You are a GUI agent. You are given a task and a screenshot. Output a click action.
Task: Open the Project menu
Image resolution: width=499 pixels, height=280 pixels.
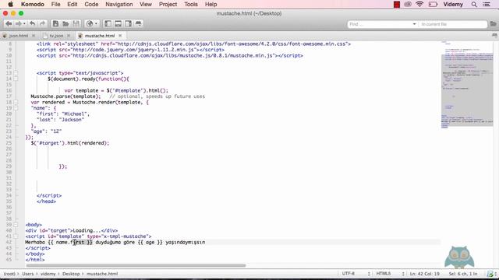click(168, 5)
